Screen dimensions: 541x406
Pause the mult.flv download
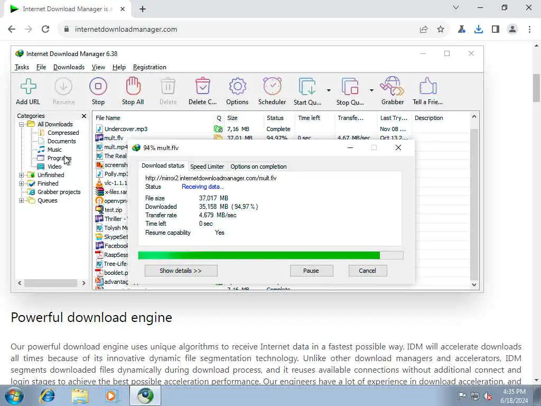coord(311,271)
